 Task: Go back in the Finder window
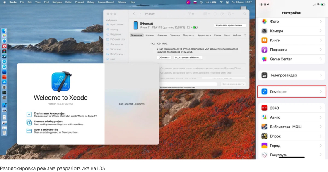click(x=134, y=14)
